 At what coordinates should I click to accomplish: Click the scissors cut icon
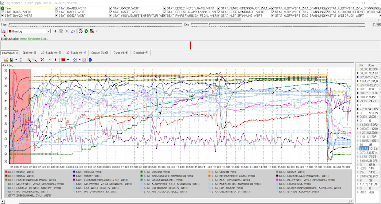(21, 60)
